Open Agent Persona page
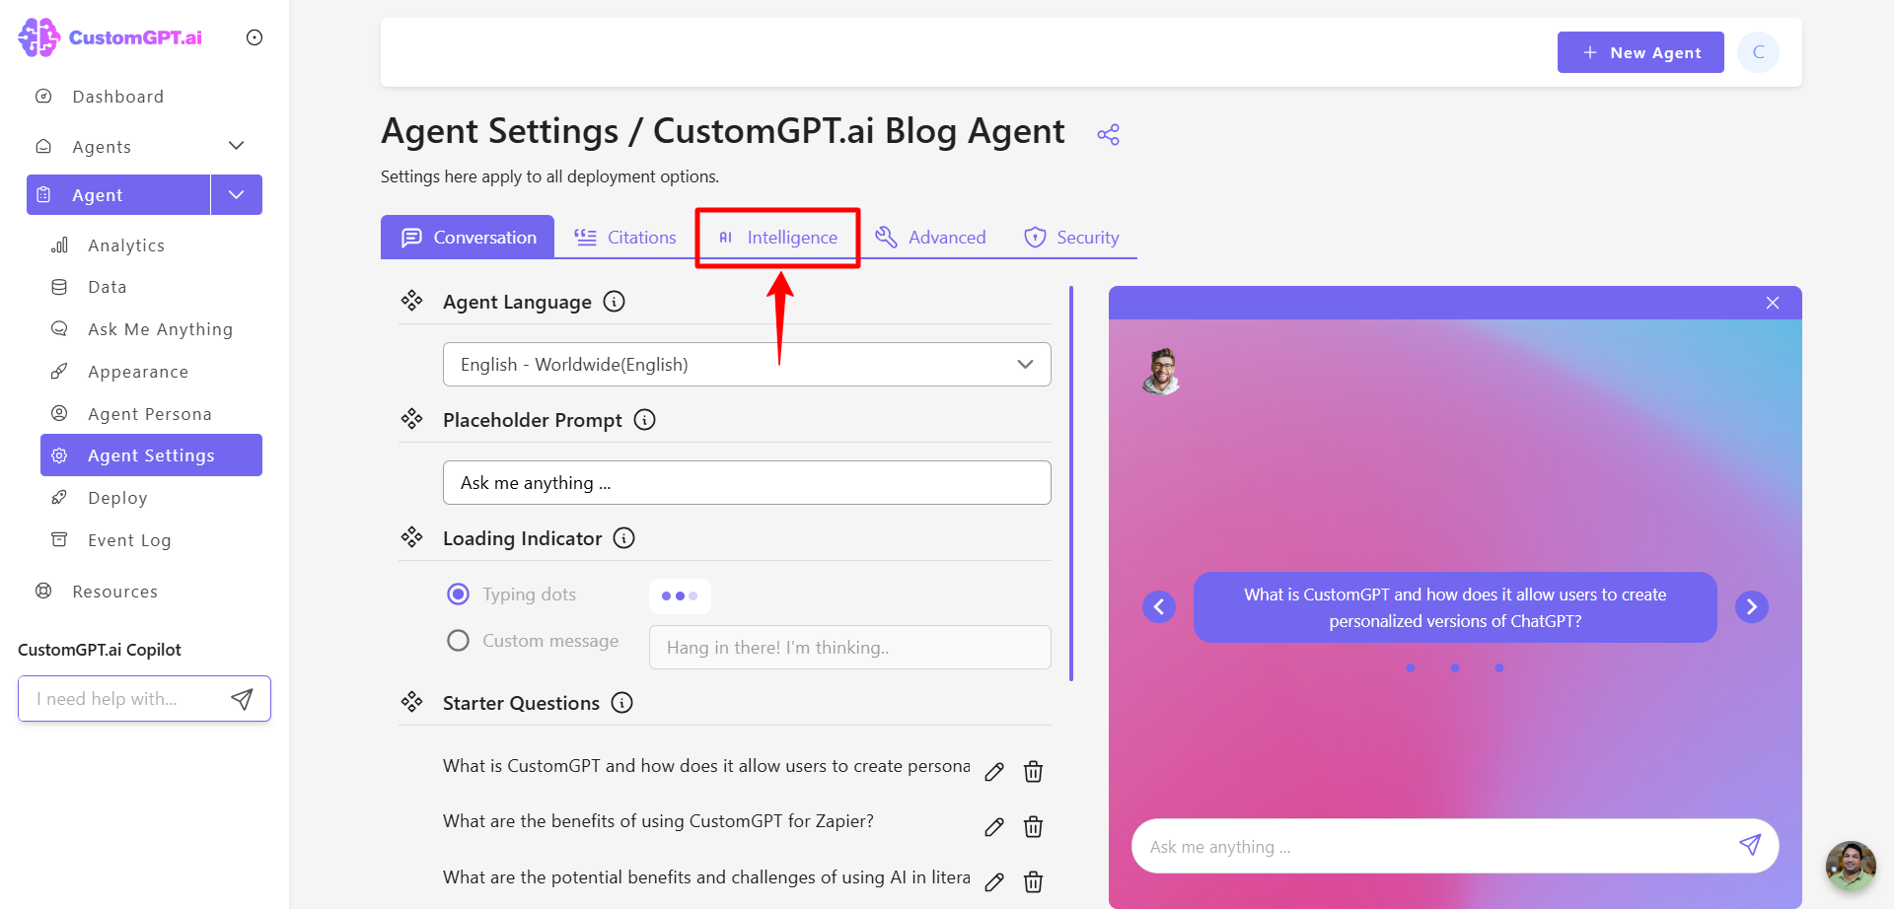 [149, 414]
